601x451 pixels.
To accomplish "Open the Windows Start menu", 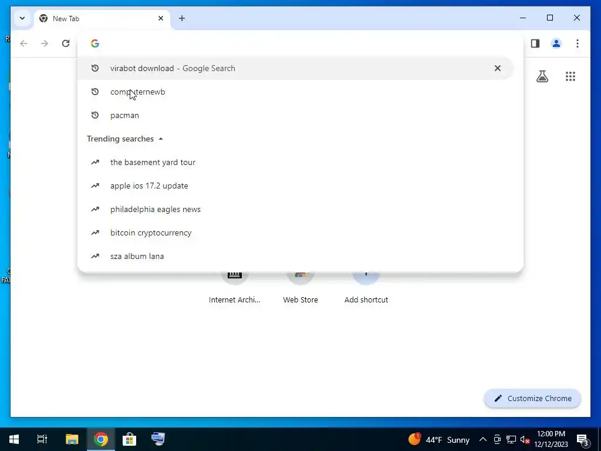I will tap(14, 439).
